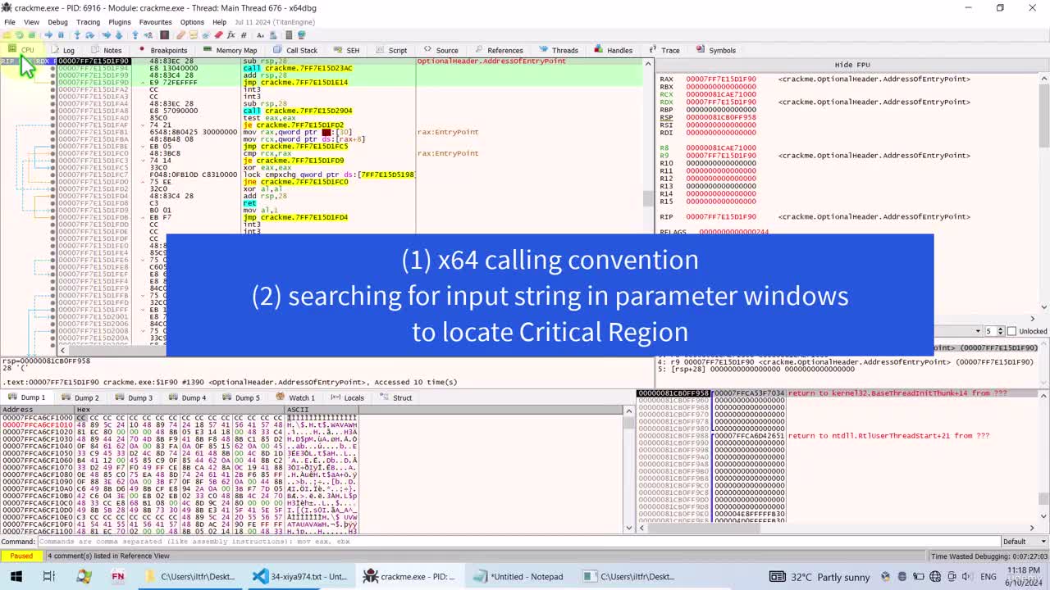The image size is (1050, 590).
Task: Open the Calculator toolbar icon
Action: (x=289, y=35)
